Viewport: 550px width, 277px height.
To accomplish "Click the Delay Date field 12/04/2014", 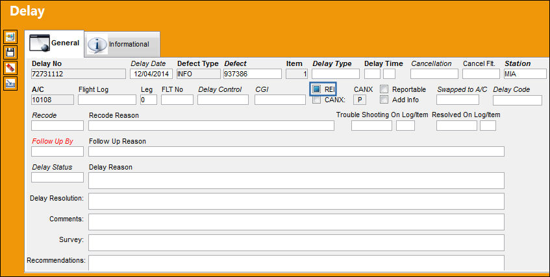I will coord(151,74).
